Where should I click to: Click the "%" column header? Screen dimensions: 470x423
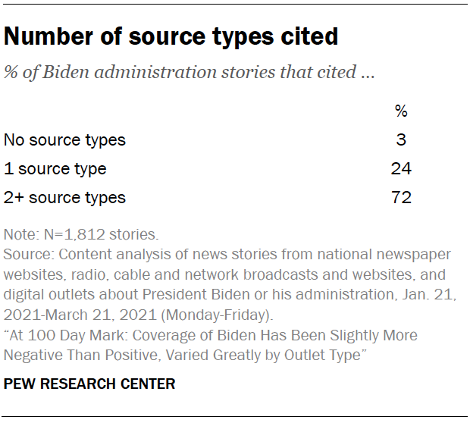[x=401, y=111]
